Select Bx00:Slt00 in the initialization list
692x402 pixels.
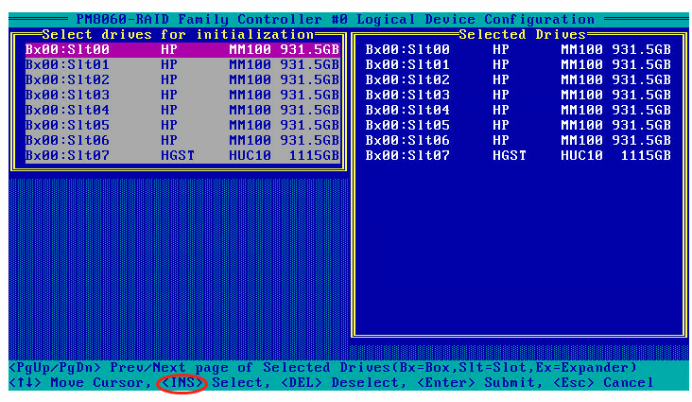coord(182,49)
